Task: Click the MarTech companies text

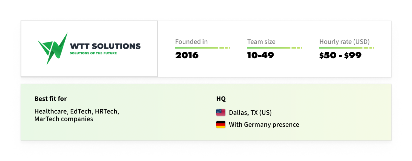Action: coord(64,119)
